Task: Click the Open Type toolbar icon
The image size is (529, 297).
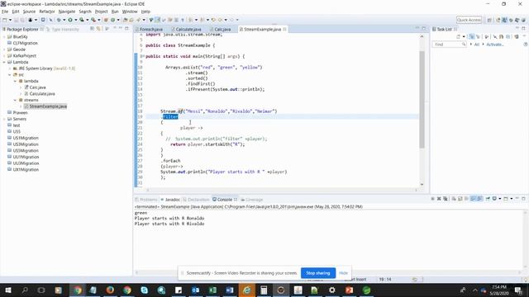Action: click(125, 20)
